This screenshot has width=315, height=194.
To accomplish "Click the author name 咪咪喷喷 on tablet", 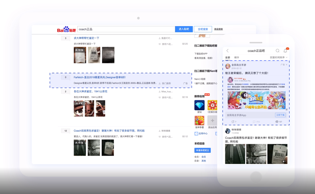I will [166, 131].
